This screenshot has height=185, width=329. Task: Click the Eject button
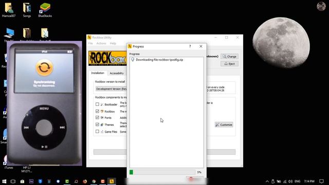(x=229, y=64)
